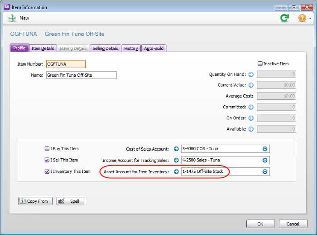Click into the Name text field

pos(81,75)
